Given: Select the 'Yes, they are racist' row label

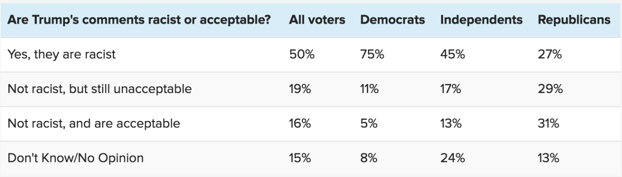Looking at the screenshot, I should tap(62, 55).
